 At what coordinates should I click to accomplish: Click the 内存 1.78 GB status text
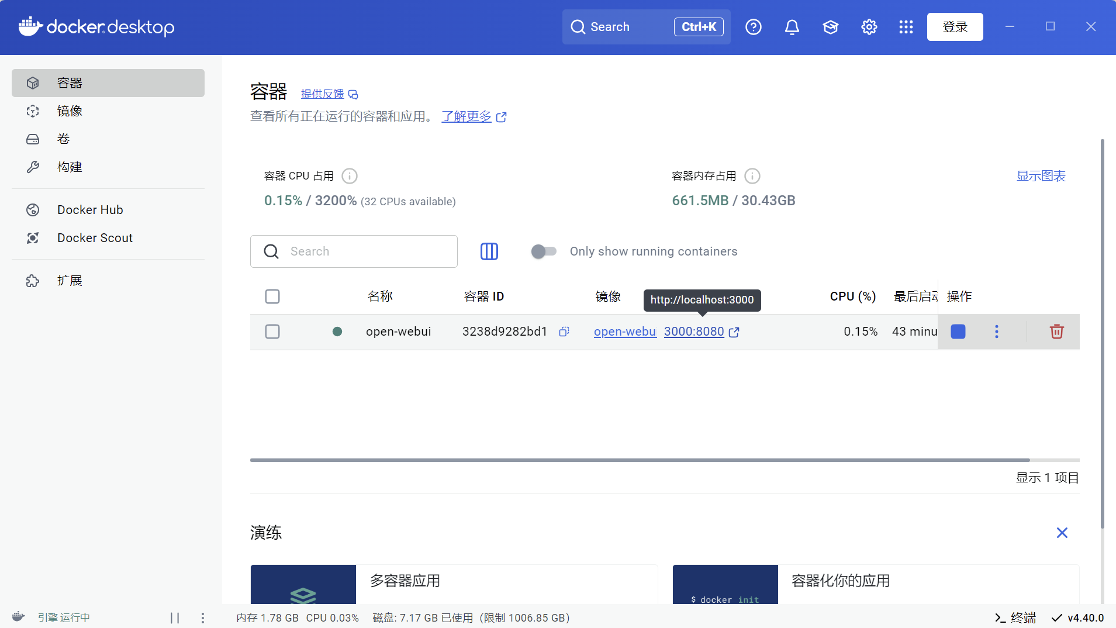click(x=267, y=618)
